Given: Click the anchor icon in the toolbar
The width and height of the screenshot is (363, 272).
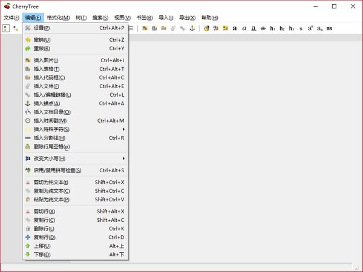Looking at the screenshot, I should point(192,28).
